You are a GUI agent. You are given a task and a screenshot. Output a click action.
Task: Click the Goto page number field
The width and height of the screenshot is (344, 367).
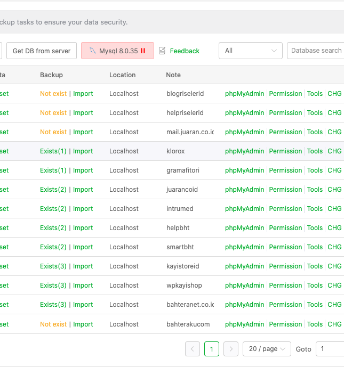pyautogui.click(x=329, y=349)
